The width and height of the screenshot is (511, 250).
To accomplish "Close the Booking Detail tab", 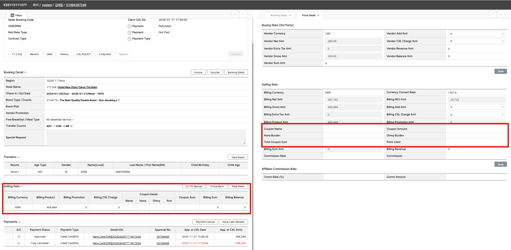I will click(290, 15).
